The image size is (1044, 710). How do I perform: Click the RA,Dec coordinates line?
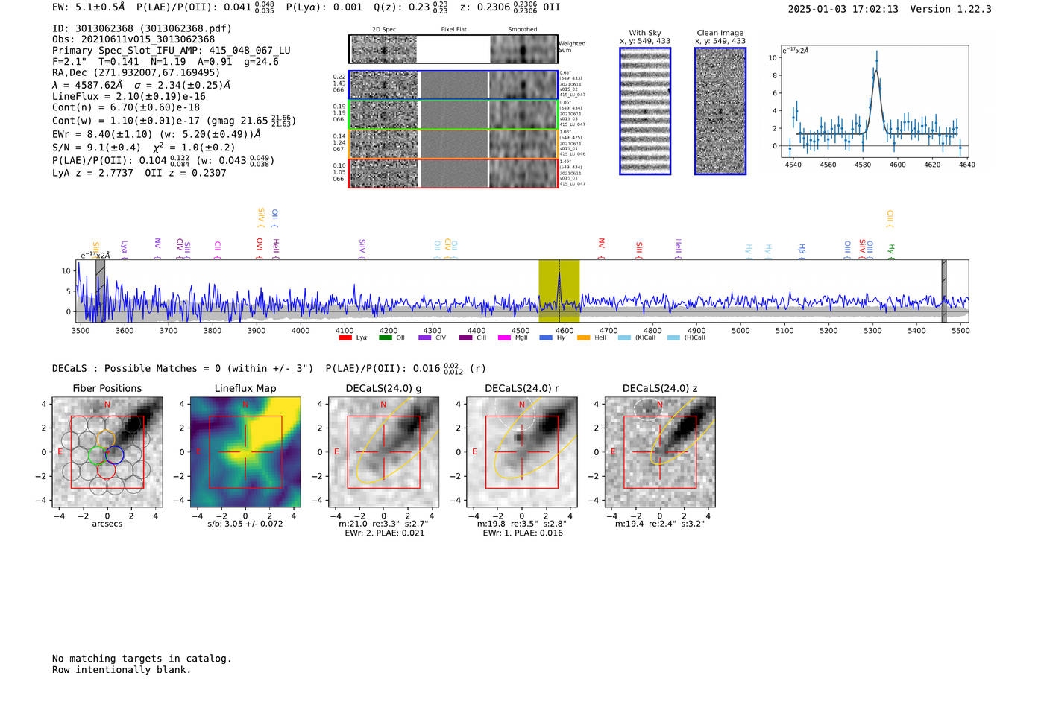point(136,73)
